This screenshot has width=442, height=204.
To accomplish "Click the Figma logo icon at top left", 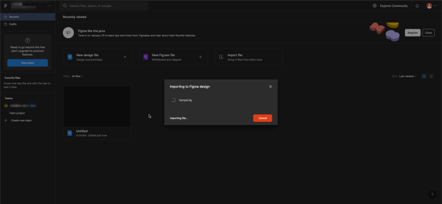I will click(5, 6).
